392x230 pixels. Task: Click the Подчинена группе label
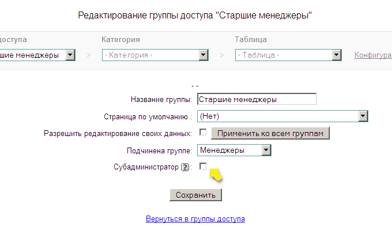coord(160,151)
